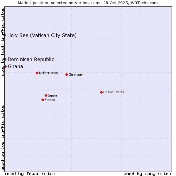
Task: Click the 'used by fewer sites' axis label
Action: pos(30,174)
